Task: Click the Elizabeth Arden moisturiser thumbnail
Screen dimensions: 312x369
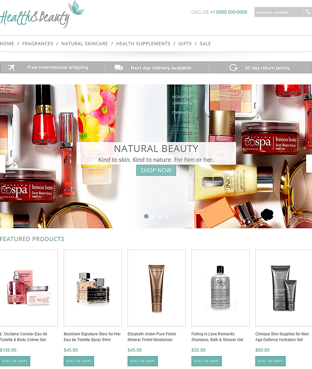Action: (x=156, y=287)
